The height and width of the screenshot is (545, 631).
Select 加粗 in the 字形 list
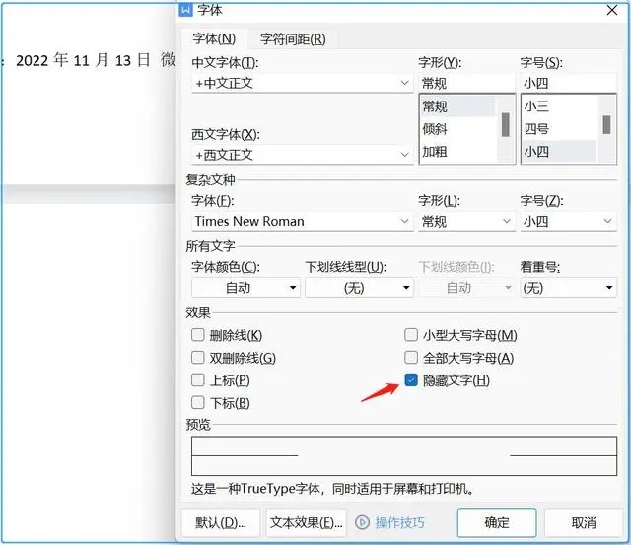pyautogui.click(x=457, y=152)
